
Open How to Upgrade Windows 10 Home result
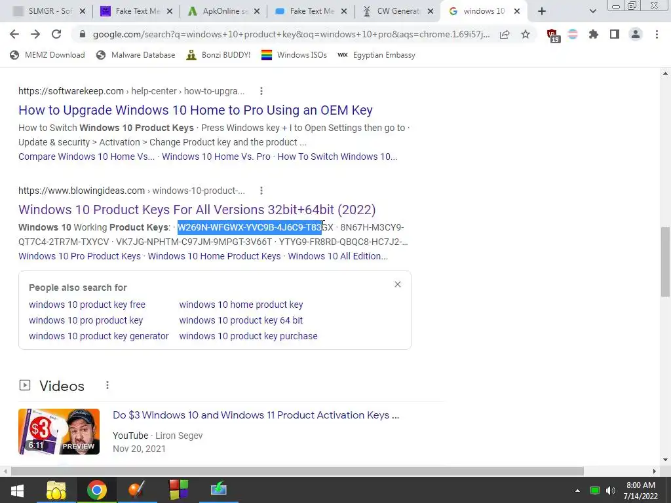coord(195,110)
